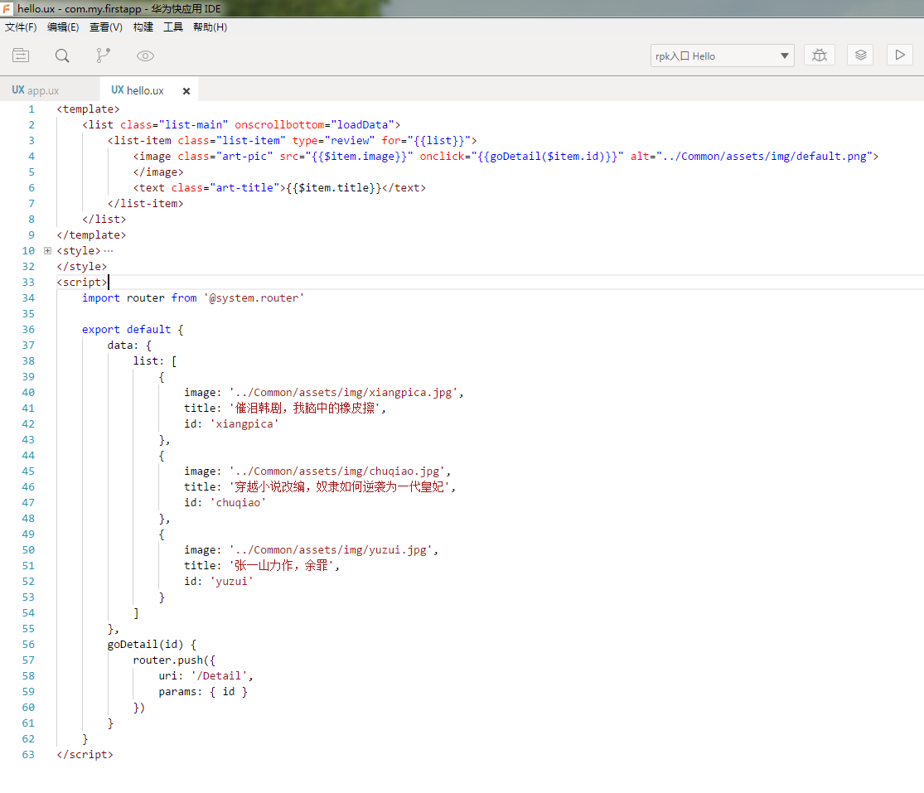This screenshot has width=924, height=793.
Task: Click the onclick goDetail binding on line 4
Action: click(521, 156)
